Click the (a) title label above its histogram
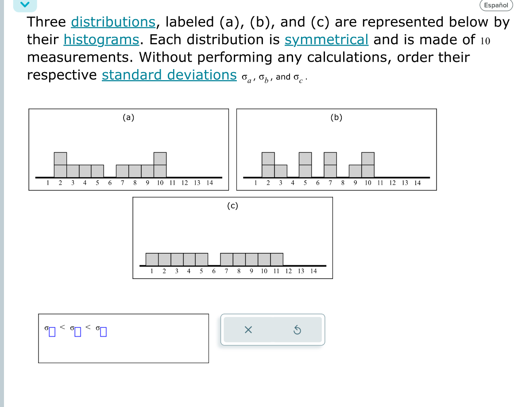 click(x=128, y=118)
